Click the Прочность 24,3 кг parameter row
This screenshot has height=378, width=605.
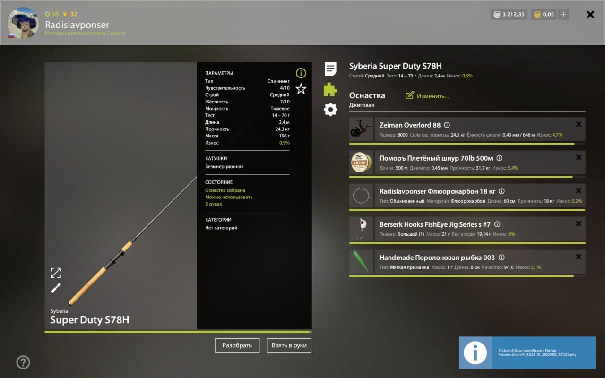[x=247, y=129]
